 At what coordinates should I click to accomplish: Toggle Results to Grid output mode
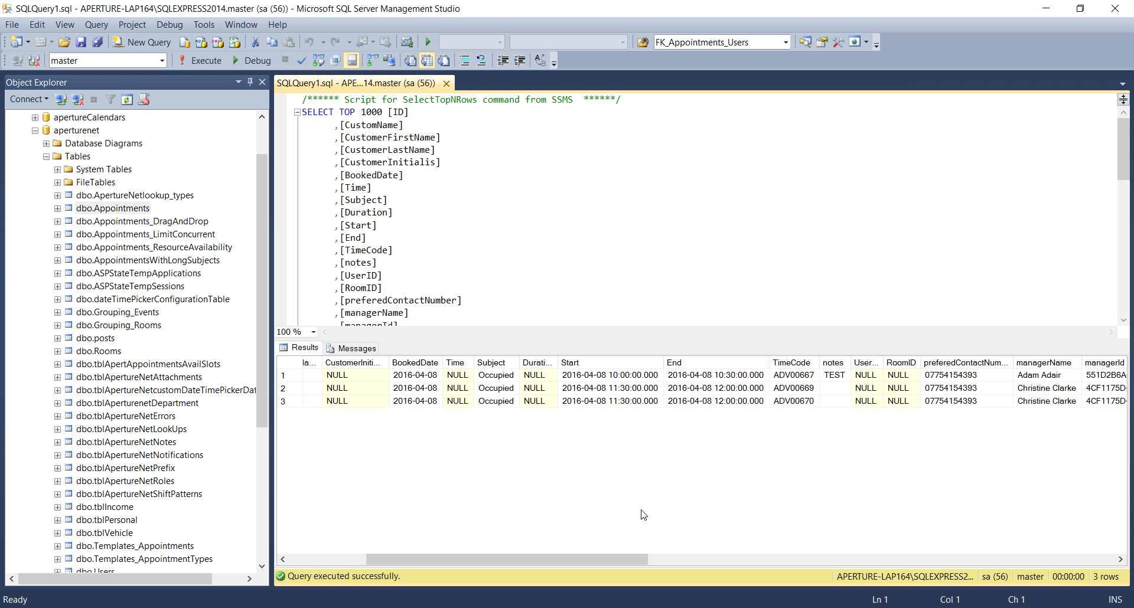(427, 60)
